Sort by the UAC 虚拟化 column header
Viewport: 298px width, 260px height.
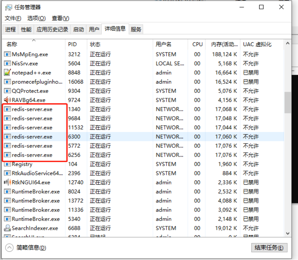point(262,44)
